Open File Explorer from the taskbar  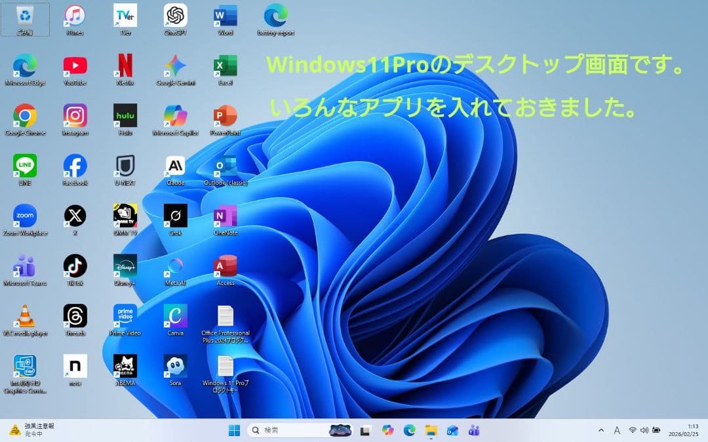431,430
